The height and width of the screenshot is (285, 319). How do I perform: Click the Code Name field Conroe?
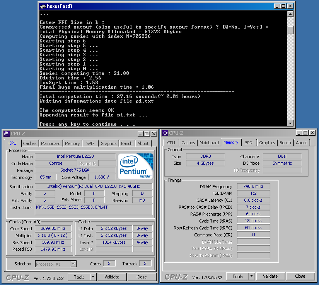click(x=56, y=163)
